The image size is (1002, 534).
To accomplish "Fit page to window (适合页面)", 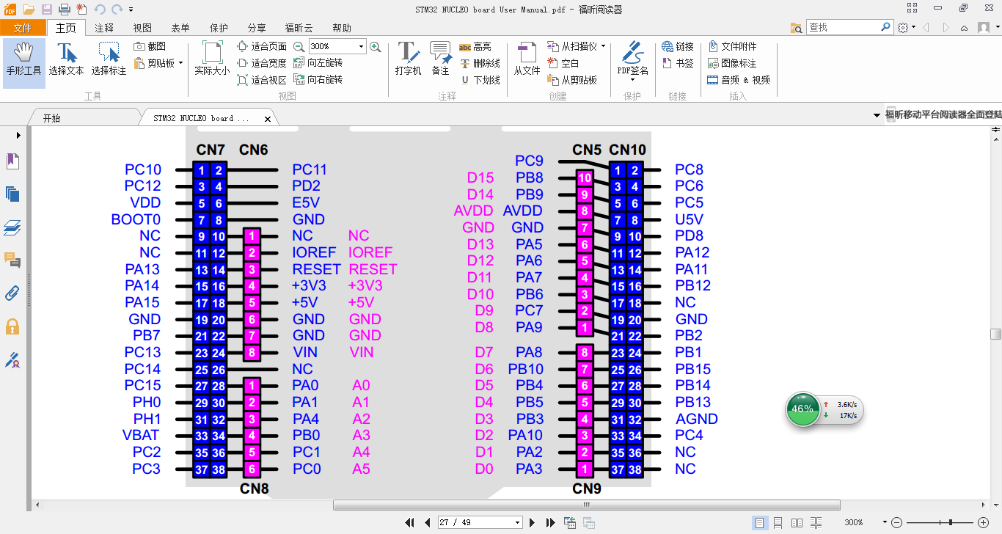I will [262, 46].
